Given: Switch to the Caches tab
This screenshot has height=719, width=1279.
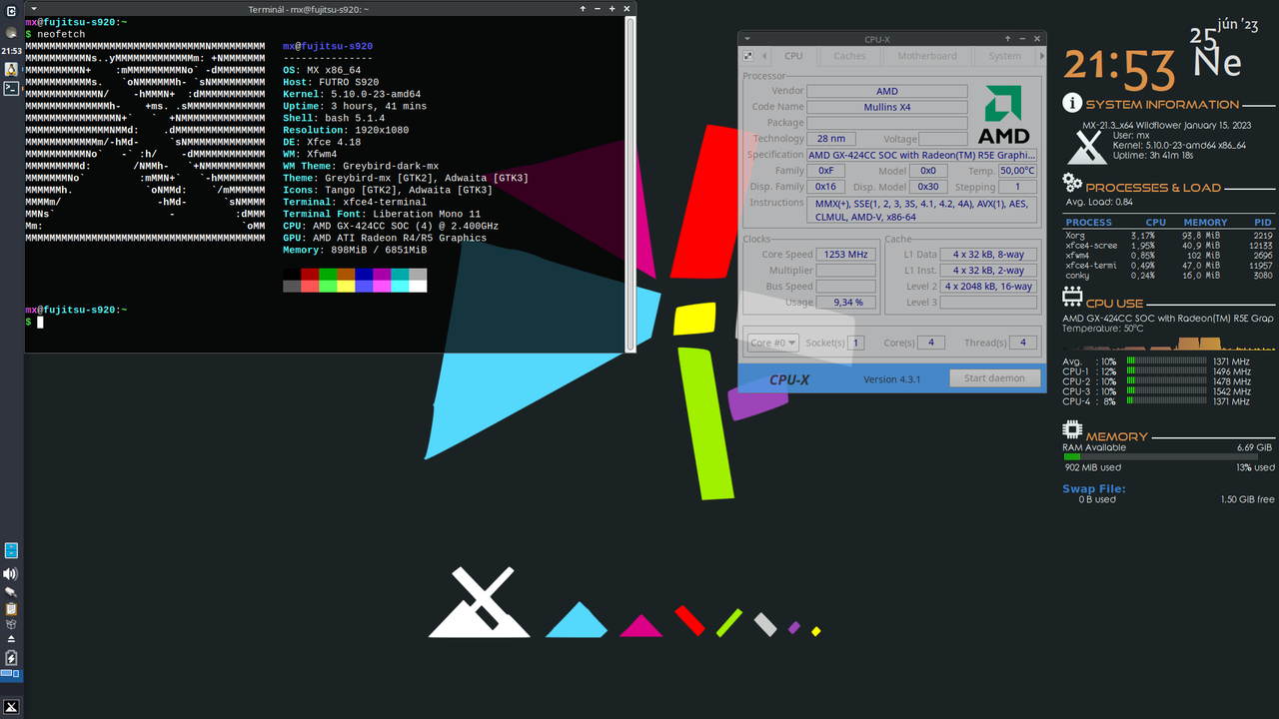Looking at the screenshot, I should tap(849, 56).
